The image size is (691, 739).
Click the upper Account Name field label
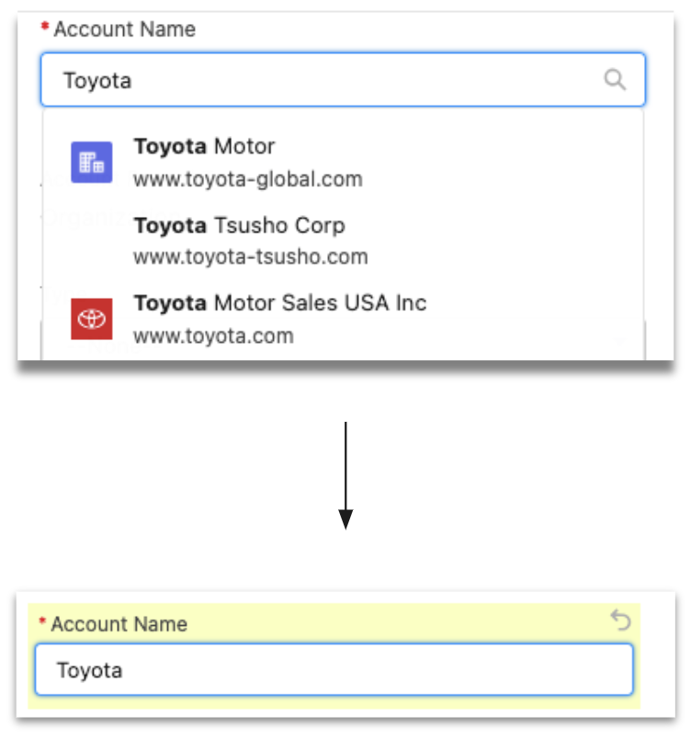(124, 29)
